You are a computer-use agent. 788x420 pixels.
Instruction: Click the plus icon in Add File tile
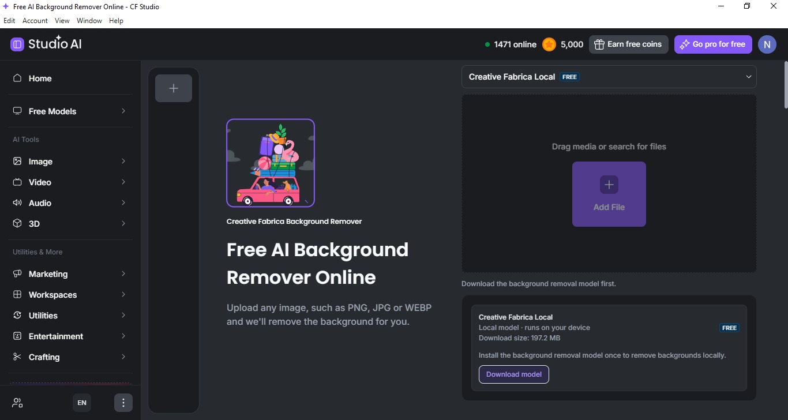pos(609,185)
